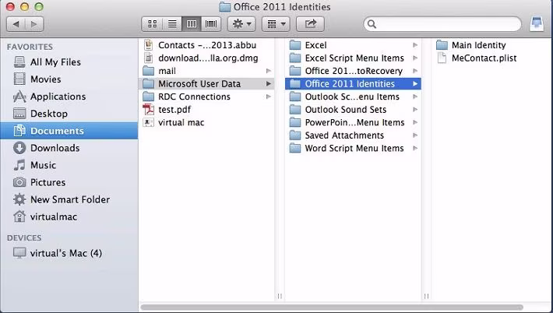The height and width of the screenshot is (313, 553).
Task: Open the Excel Script Menu Items folder
Action: 353,58
